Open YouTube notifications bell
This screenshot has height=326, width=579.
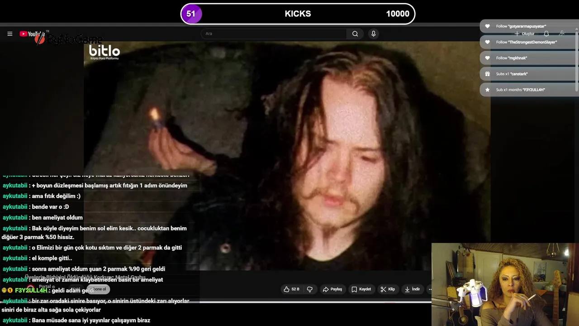[x=546, y=34]
